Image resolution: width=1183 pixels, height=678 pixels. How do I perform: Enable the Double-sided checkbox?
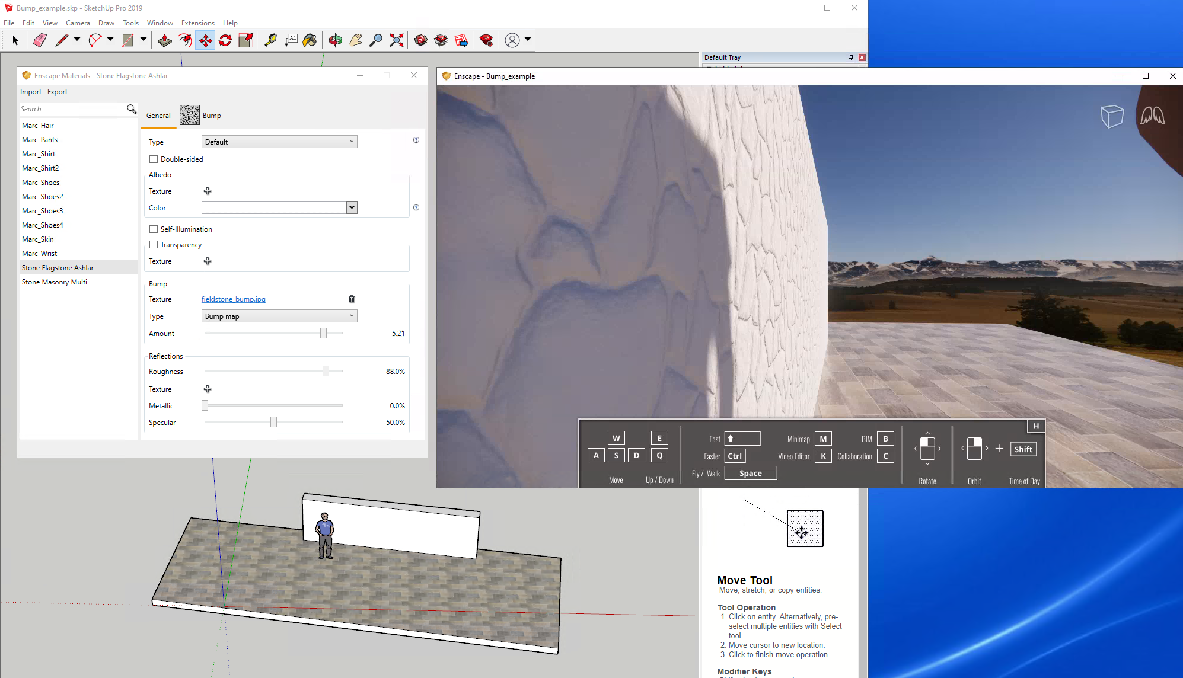pos(154,159)
